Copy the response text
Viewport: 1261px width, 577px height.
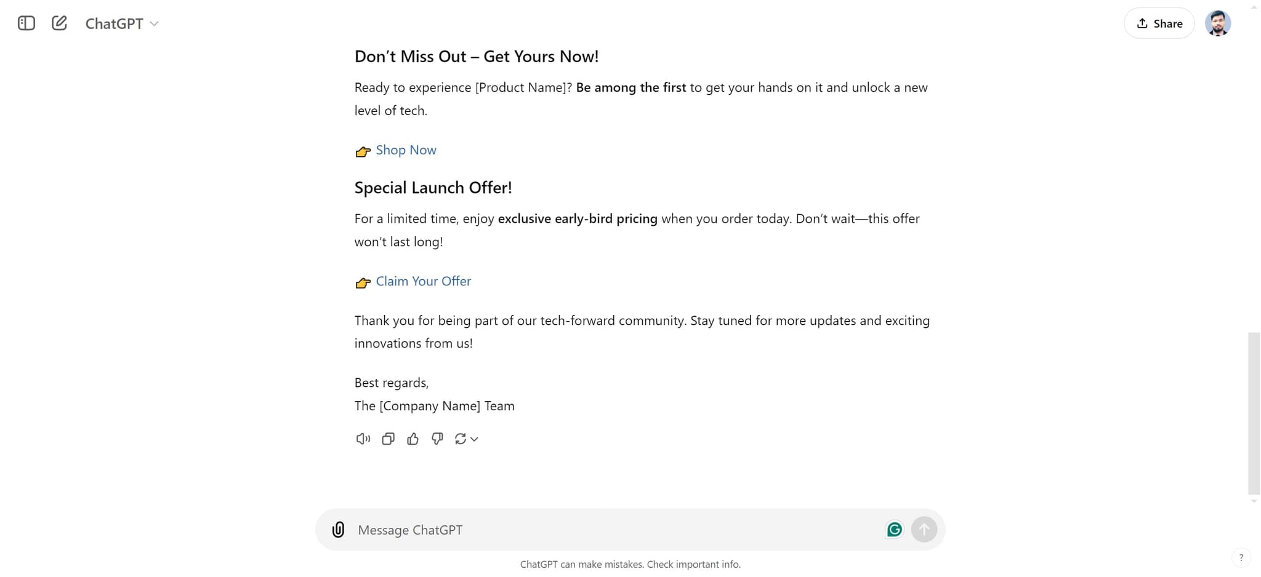click(388, 439)
